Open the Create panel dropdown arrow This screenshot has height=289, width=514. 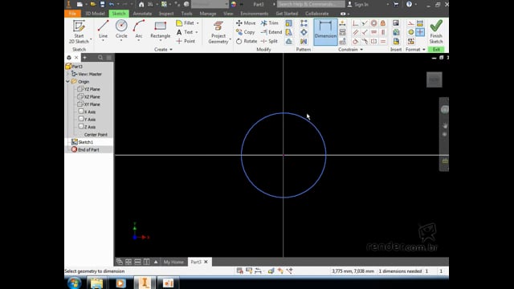tap(171, 50)
